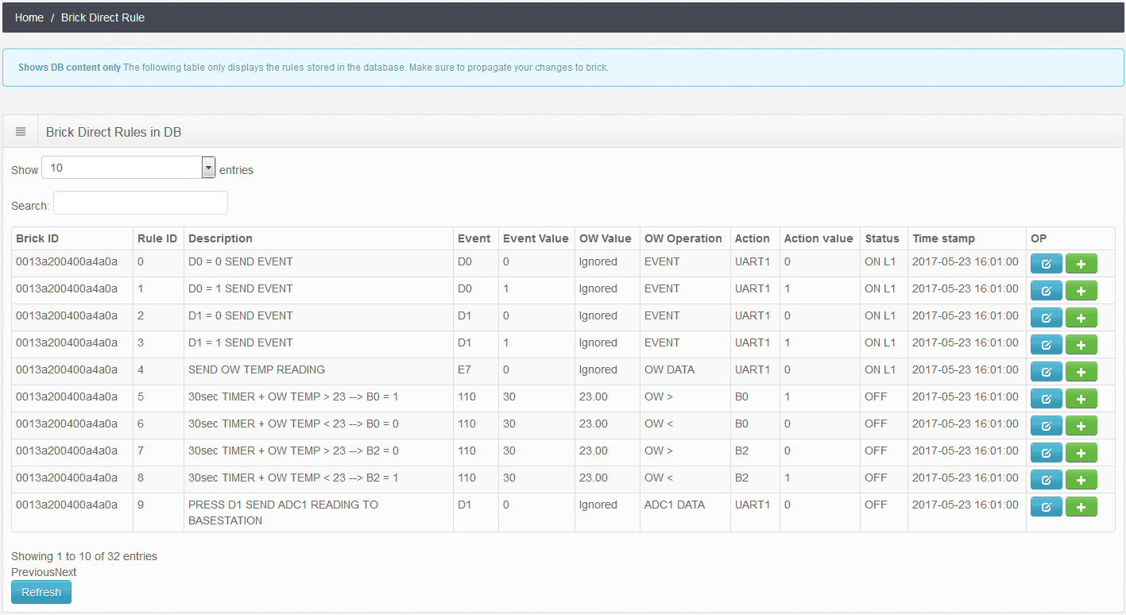This screenshot has width=1126, height=615.
Task: Sort by the Rule ID column header
Action: coord(157,238)
